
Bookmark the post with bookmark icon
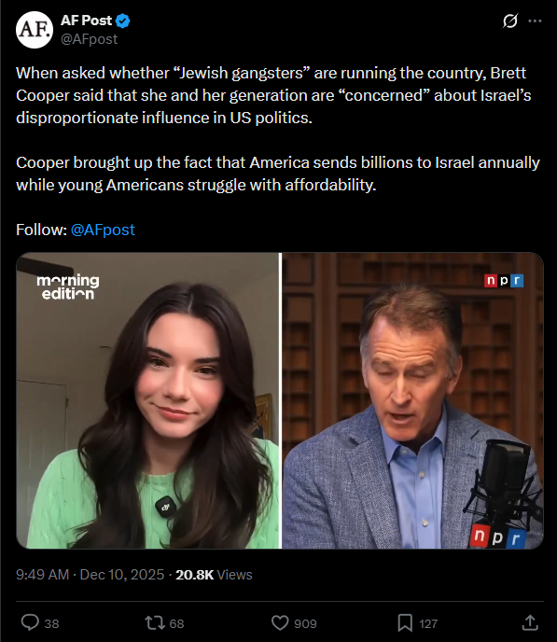(x=405, y=622)
